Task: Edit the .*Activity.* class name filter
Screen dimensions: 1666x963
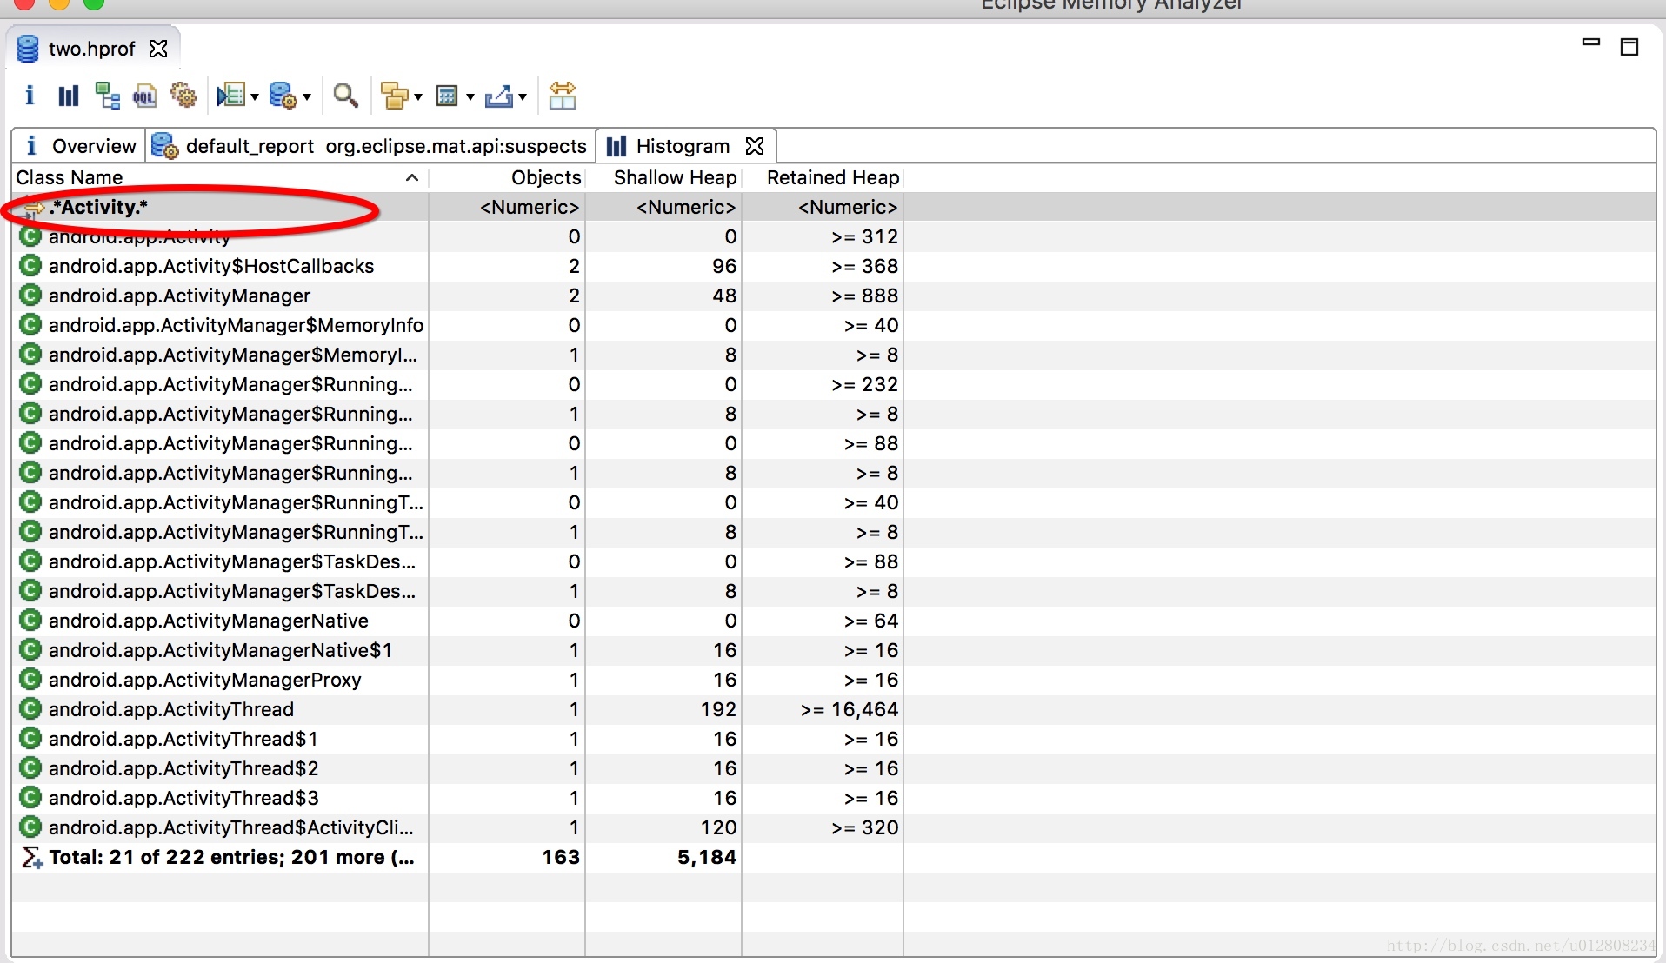Action: 220,207
